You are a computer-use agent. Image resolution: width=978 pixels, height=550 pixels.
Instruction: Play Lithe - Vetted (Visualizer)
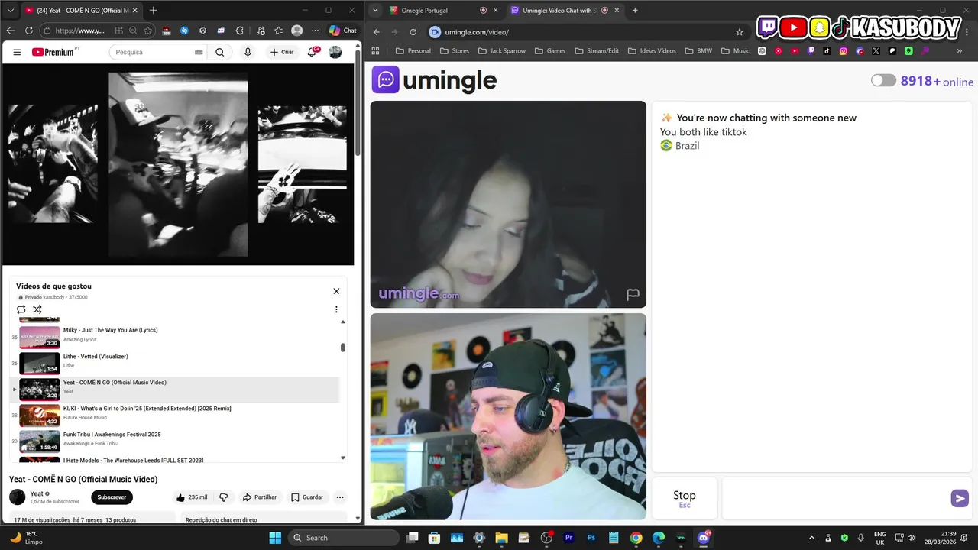click(174, 362)
